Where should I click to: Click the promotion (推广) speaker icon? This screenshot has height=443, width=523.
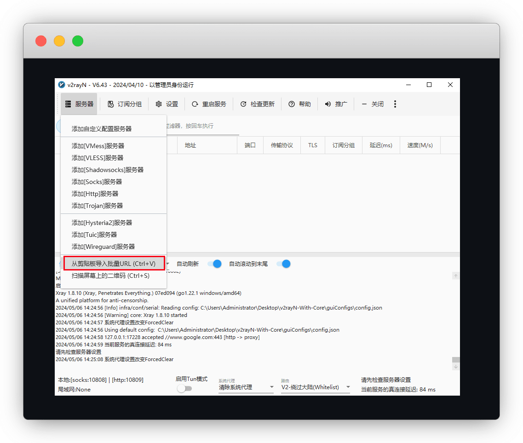coord(328,104)
